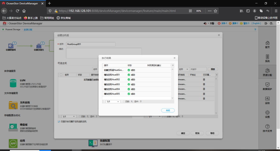Expand column options in selected hosts table
Viewport: 280px width, 151px height.
coord(216,75)
